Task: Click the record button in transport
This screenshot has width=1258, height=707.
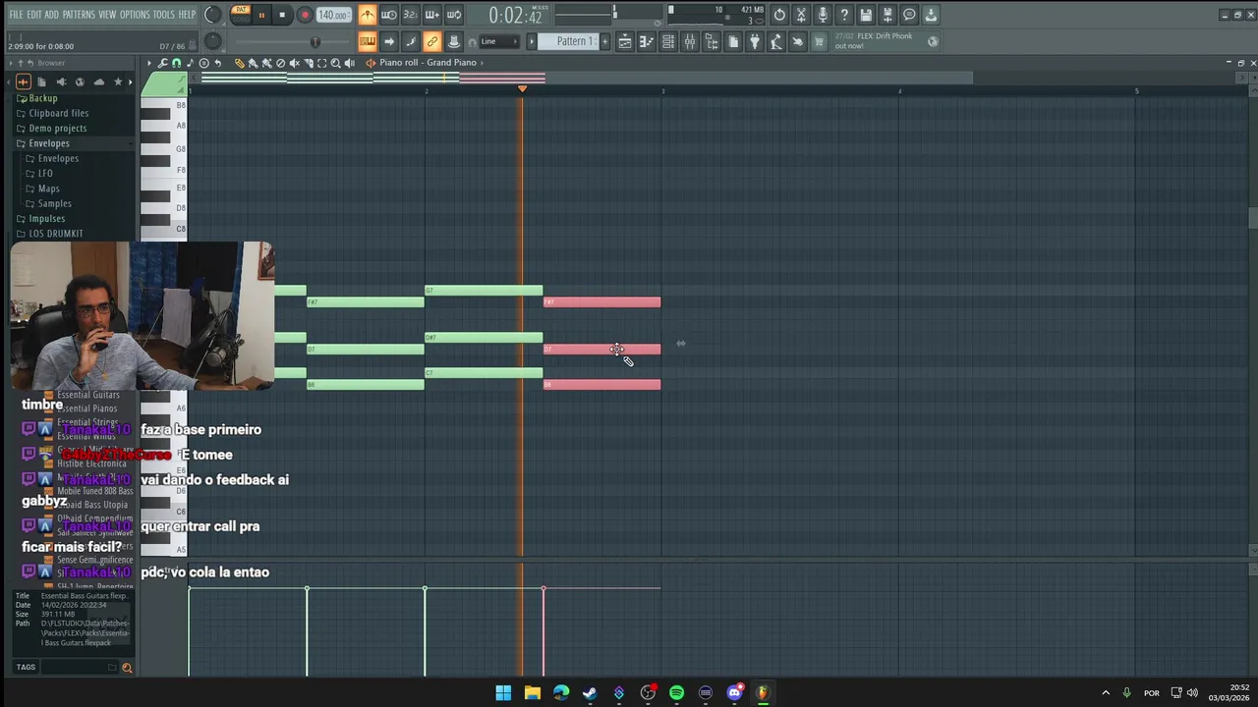Action: coord(305,15)
